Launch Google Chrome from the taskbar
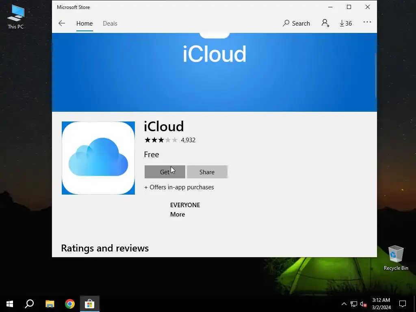416x312 pixels. pos(70,304)
